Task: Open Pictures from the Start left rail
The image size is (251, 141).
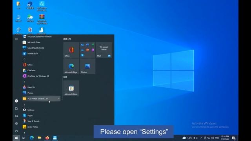Action: [x=16, y=116]
